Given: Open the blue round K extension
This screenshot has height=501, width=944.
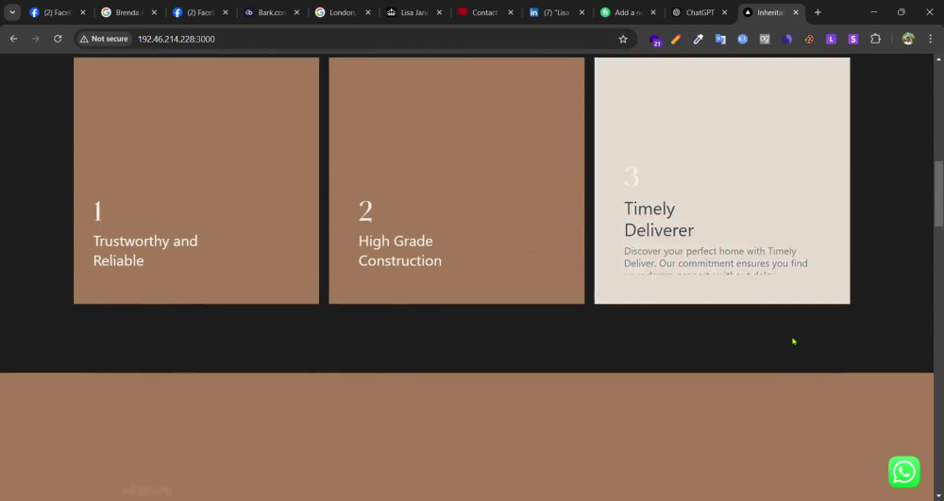Looking at the screenshot, I should pos(742,39).
